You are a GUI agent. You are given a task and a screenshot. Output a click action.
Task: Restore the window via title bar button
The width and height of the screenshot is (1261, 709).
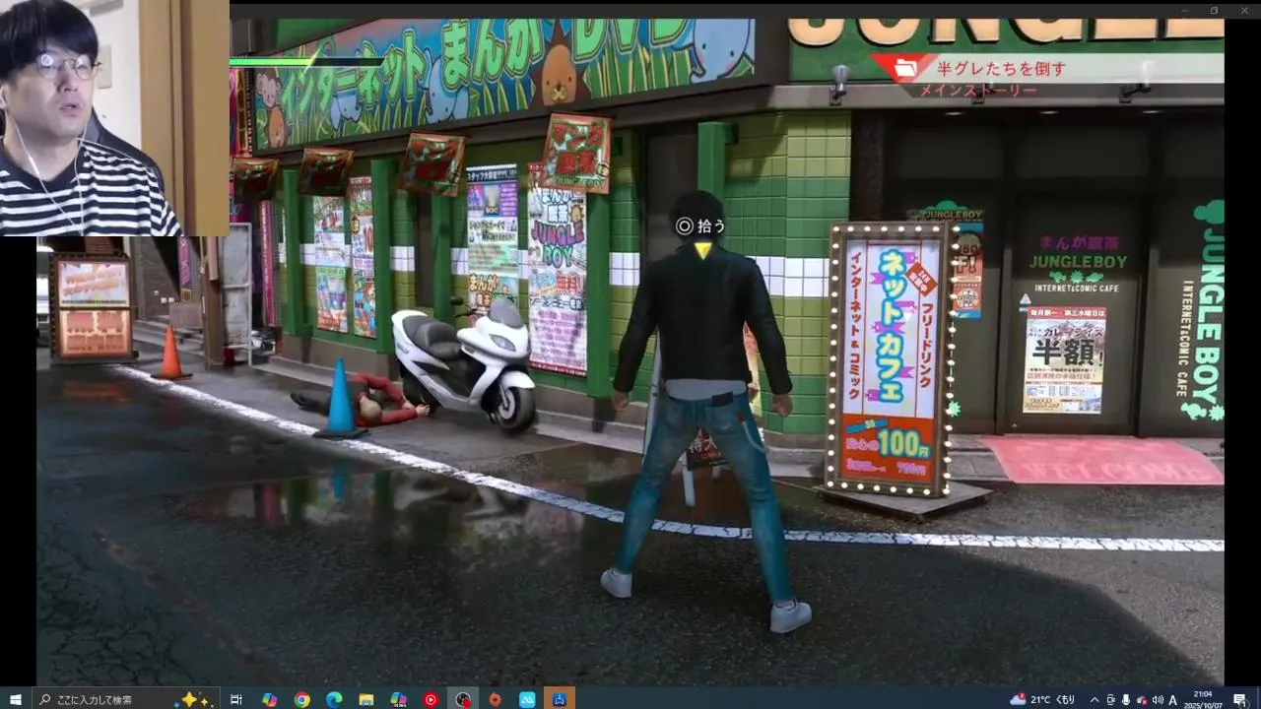pyautogui.click(x=1214, y=10)
